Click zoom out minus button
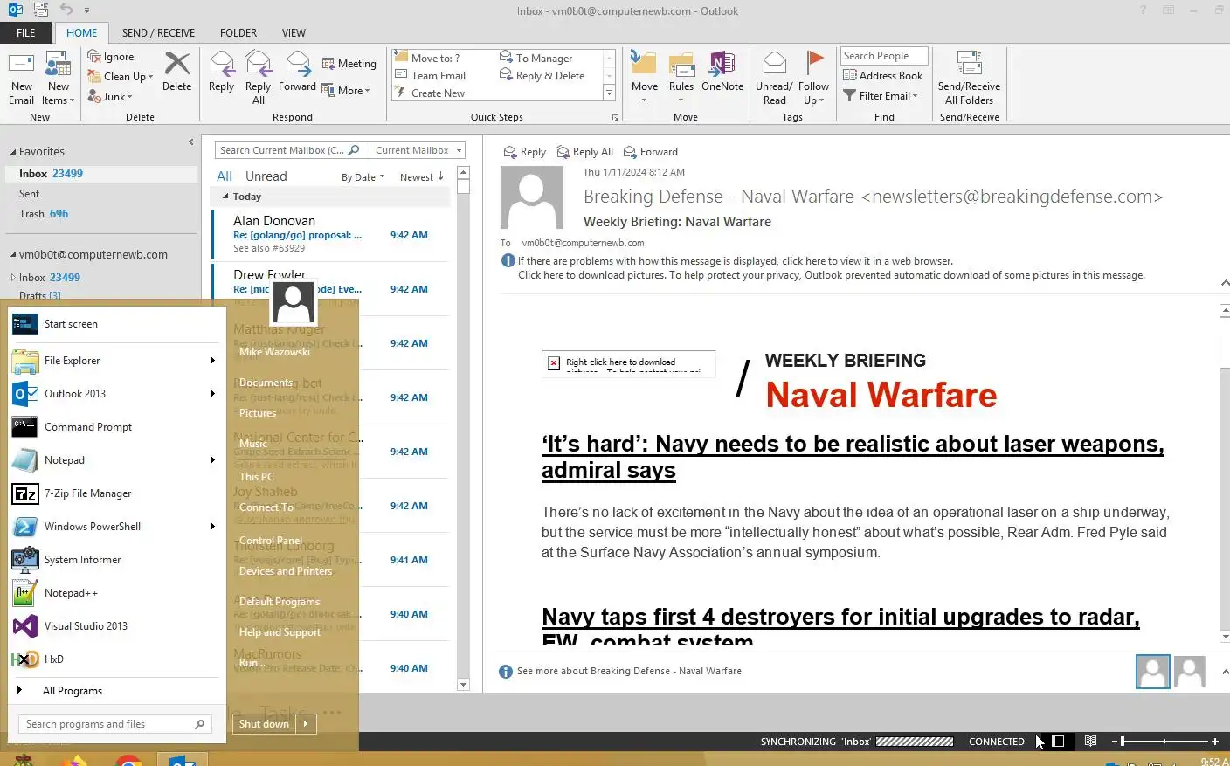The width and height of the screenshot is (1230, 766). click(1115, 742)
